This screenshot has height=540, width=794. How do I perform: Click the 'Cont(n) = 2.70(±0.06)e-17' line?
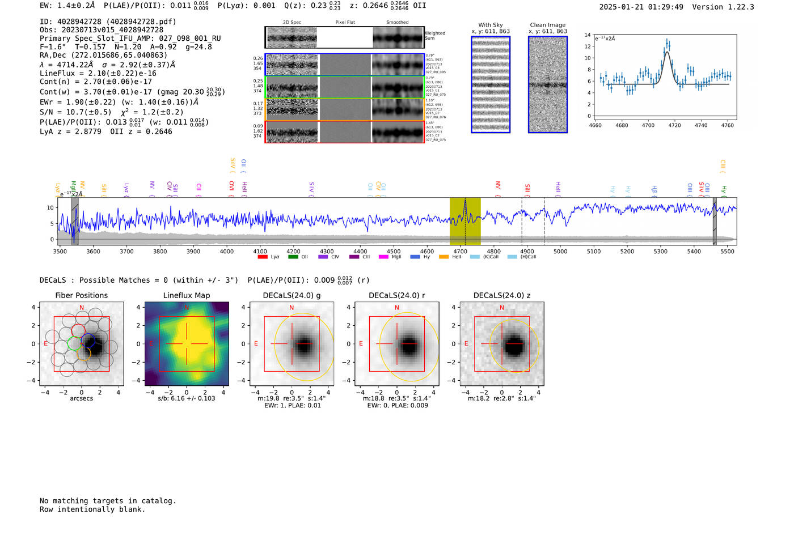point(96,82)
